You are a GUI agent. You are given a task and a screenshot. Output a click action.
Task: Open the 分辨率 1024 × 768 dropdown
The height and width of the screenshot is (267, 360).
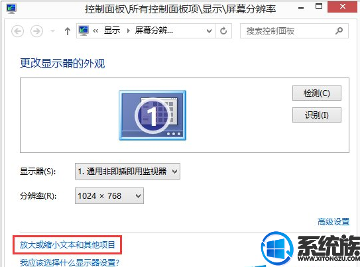click(x=109, y=196)
